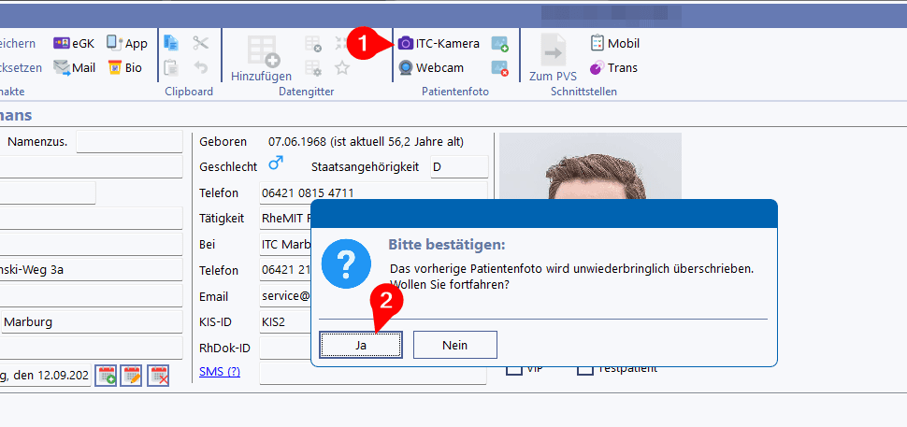Screen dimensions: 907x427
Task: Send a Mail to the patient
Action: pyautogui.click(x=75, y=67)
